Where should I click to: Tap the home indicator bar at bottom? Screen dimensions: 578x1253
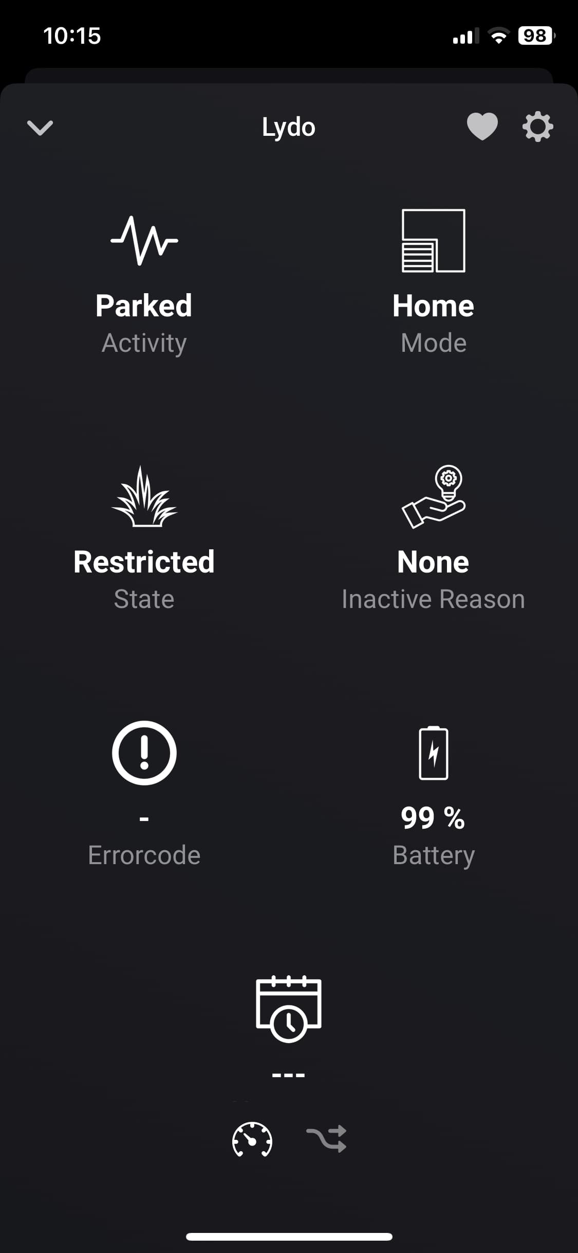[x=289, y=1237]
